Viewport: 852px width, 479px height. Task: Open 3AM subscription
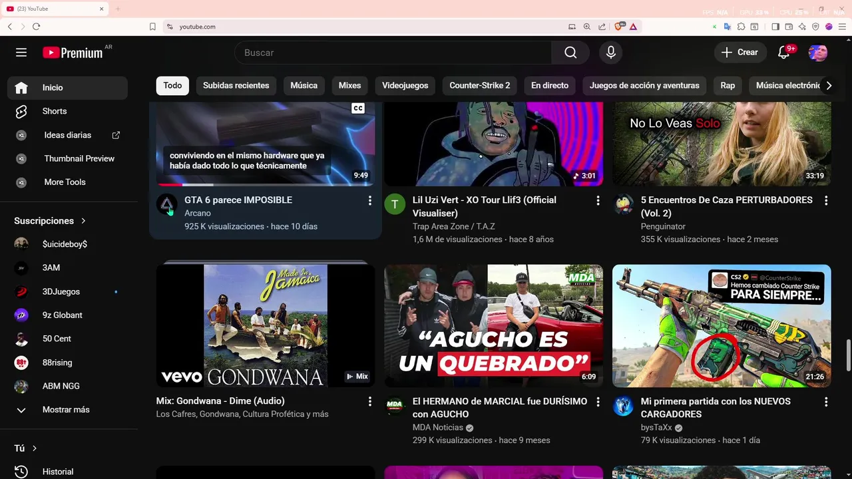point(67,268)
